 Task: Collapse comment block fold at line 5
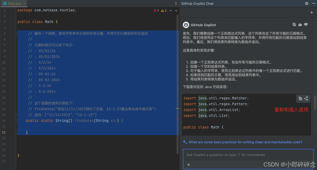[x=16, y=34]
